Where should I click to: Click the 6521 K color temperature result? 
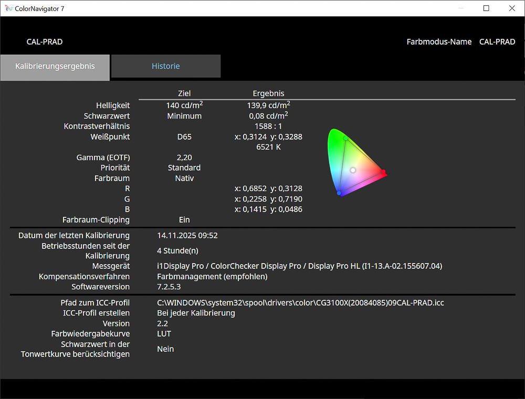268,147
